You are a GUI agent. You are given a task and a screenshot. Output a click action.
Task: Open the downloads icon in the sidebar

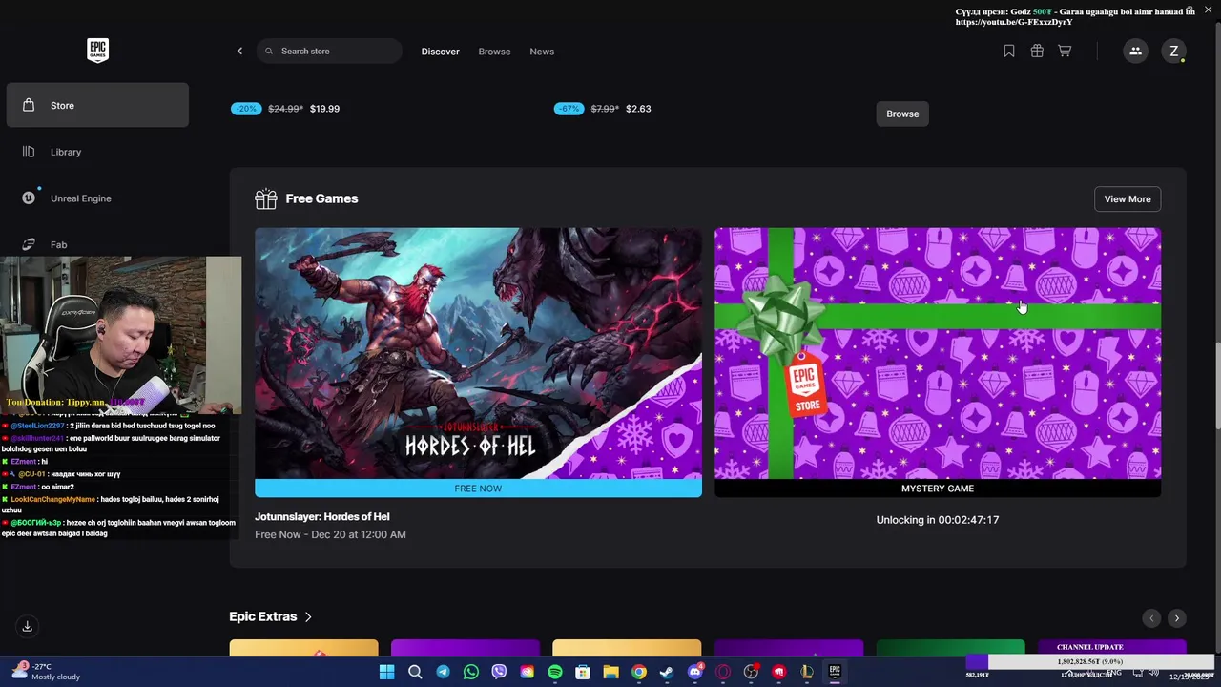pos(27,626)
